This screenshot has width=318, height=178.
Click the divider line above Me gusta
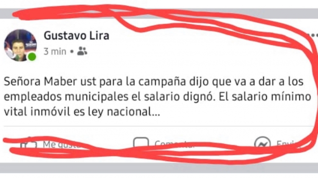point(158,126)
